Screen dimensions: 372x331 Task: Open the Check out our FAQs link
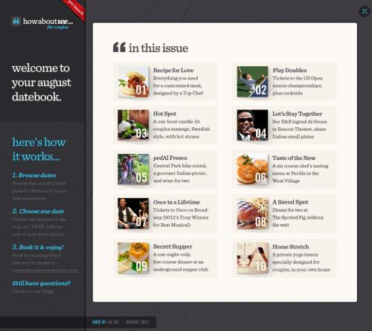[x=33, y=292]
